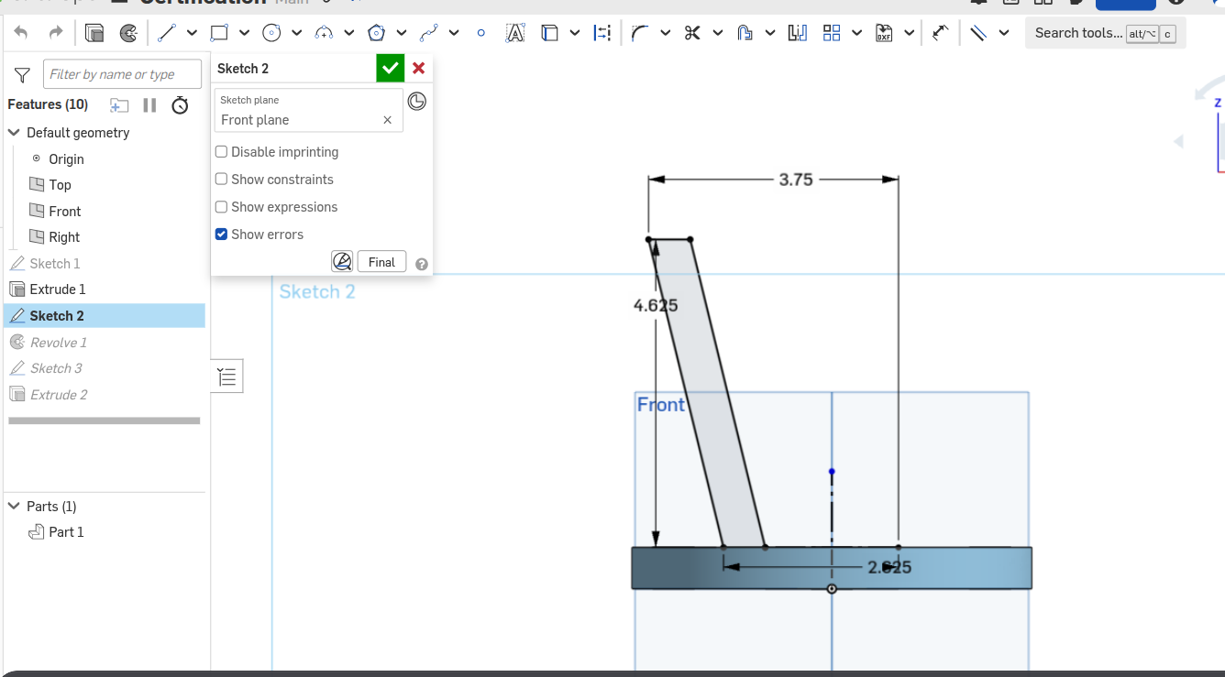Select the Point sketch tool
The image size is (1225, 677).
pyautogui.click(x=481, y=33)
